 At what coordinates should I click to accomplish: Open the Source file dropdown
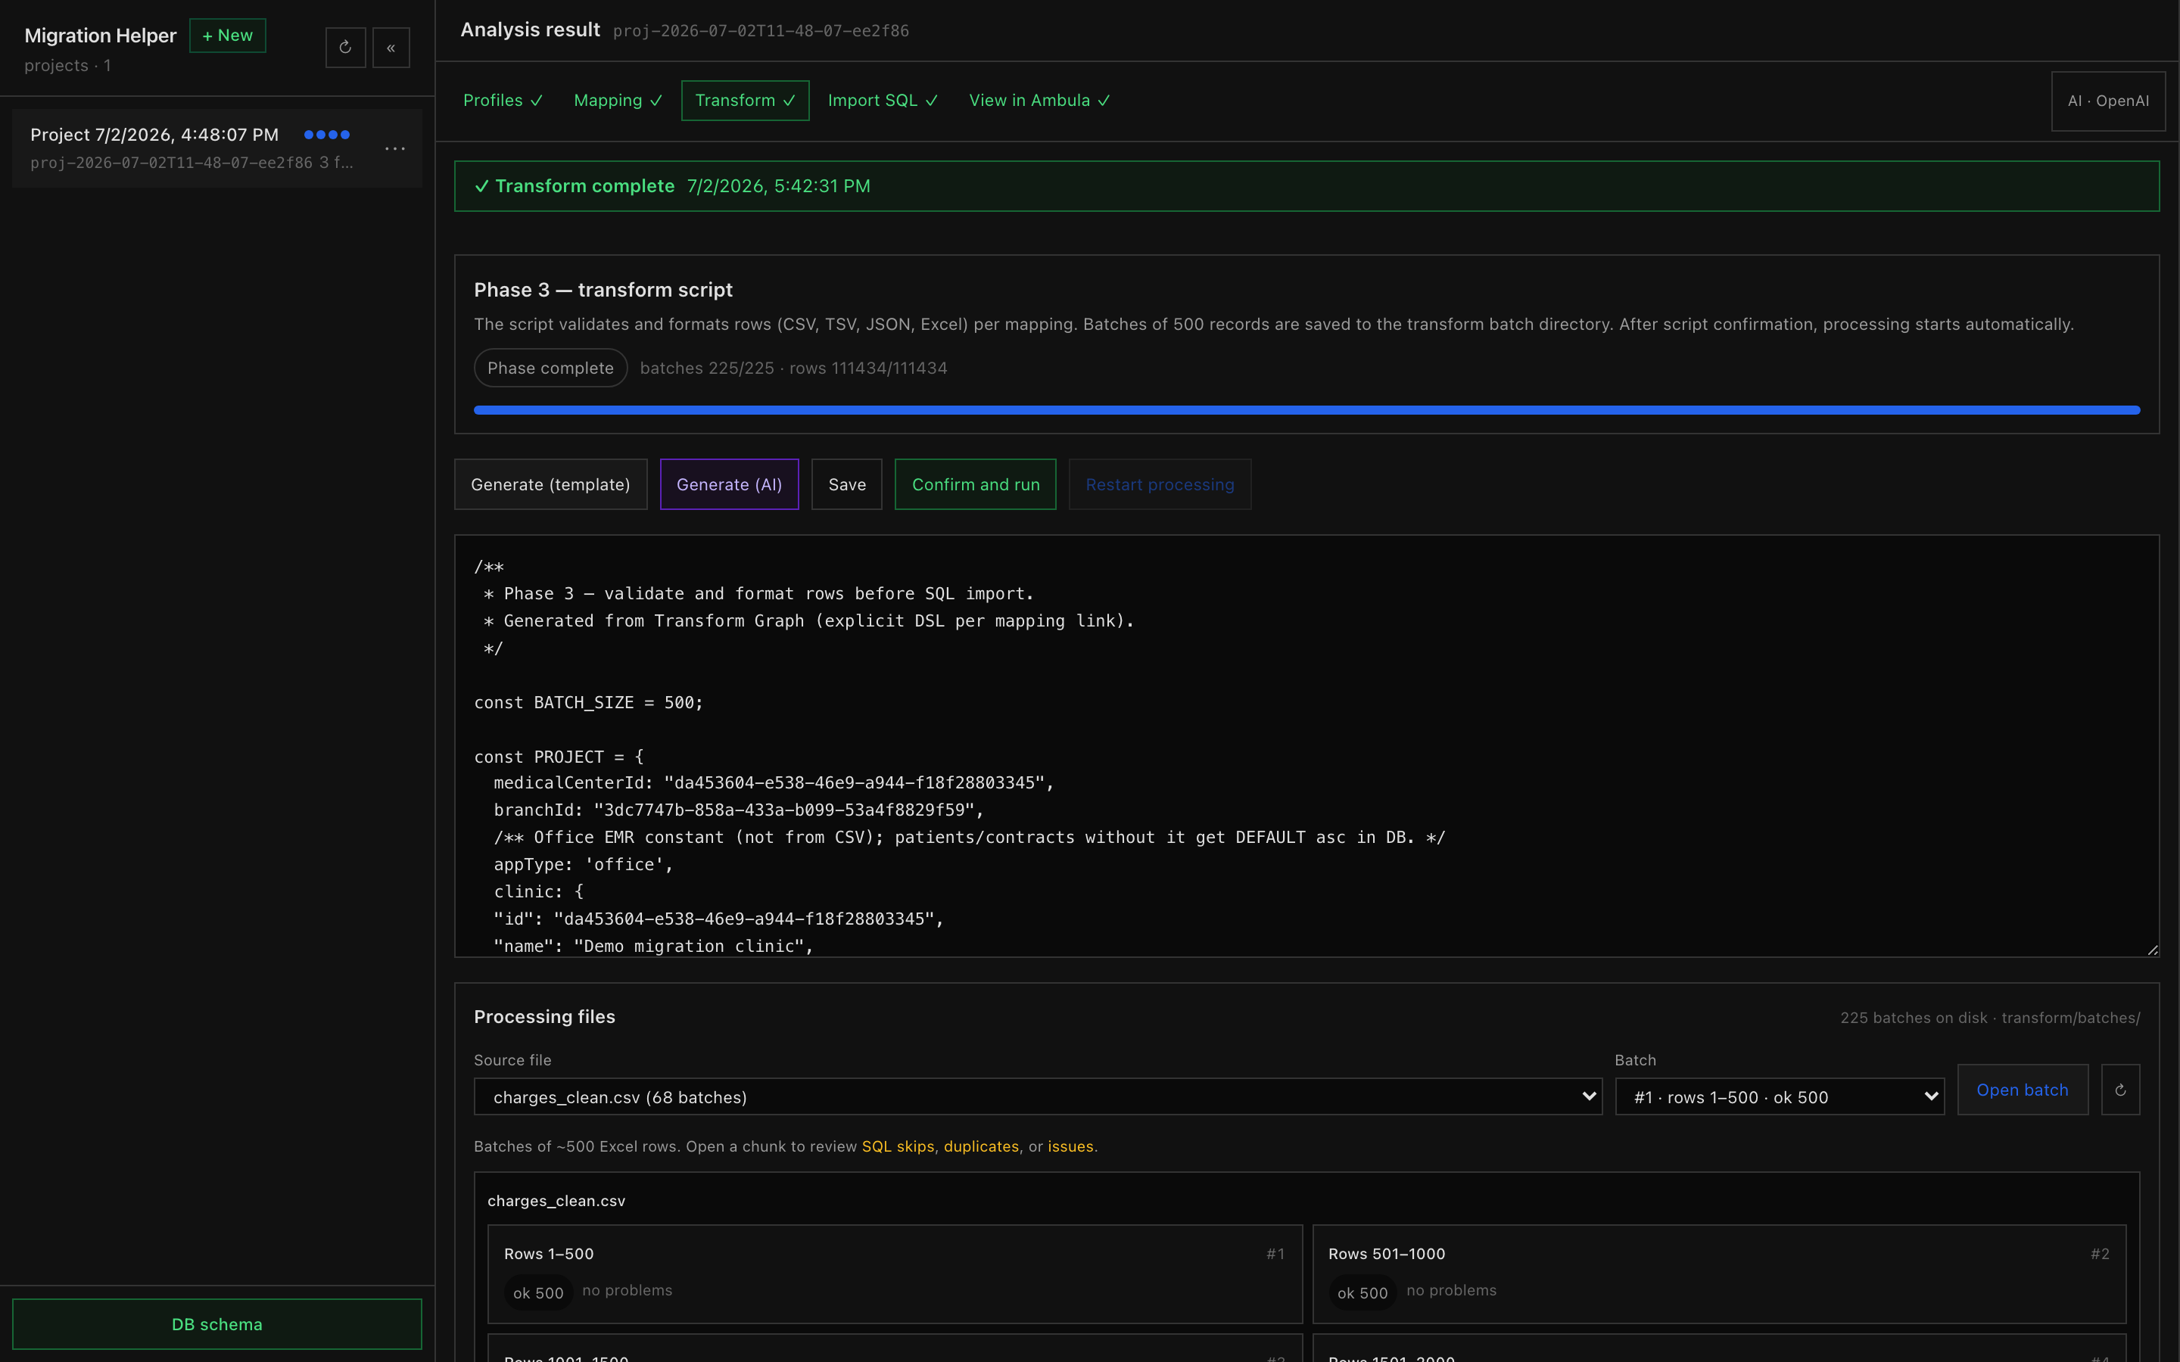click(x=1038, y=1097)
